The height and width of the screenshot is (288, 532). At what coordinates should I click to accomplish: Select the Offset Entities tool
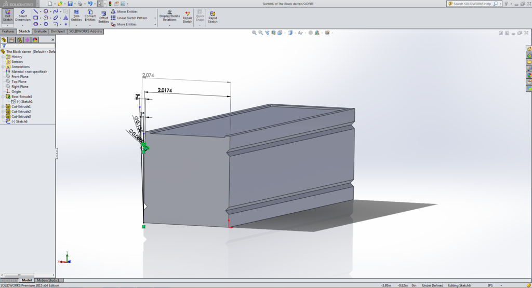[x=103, y=17]
